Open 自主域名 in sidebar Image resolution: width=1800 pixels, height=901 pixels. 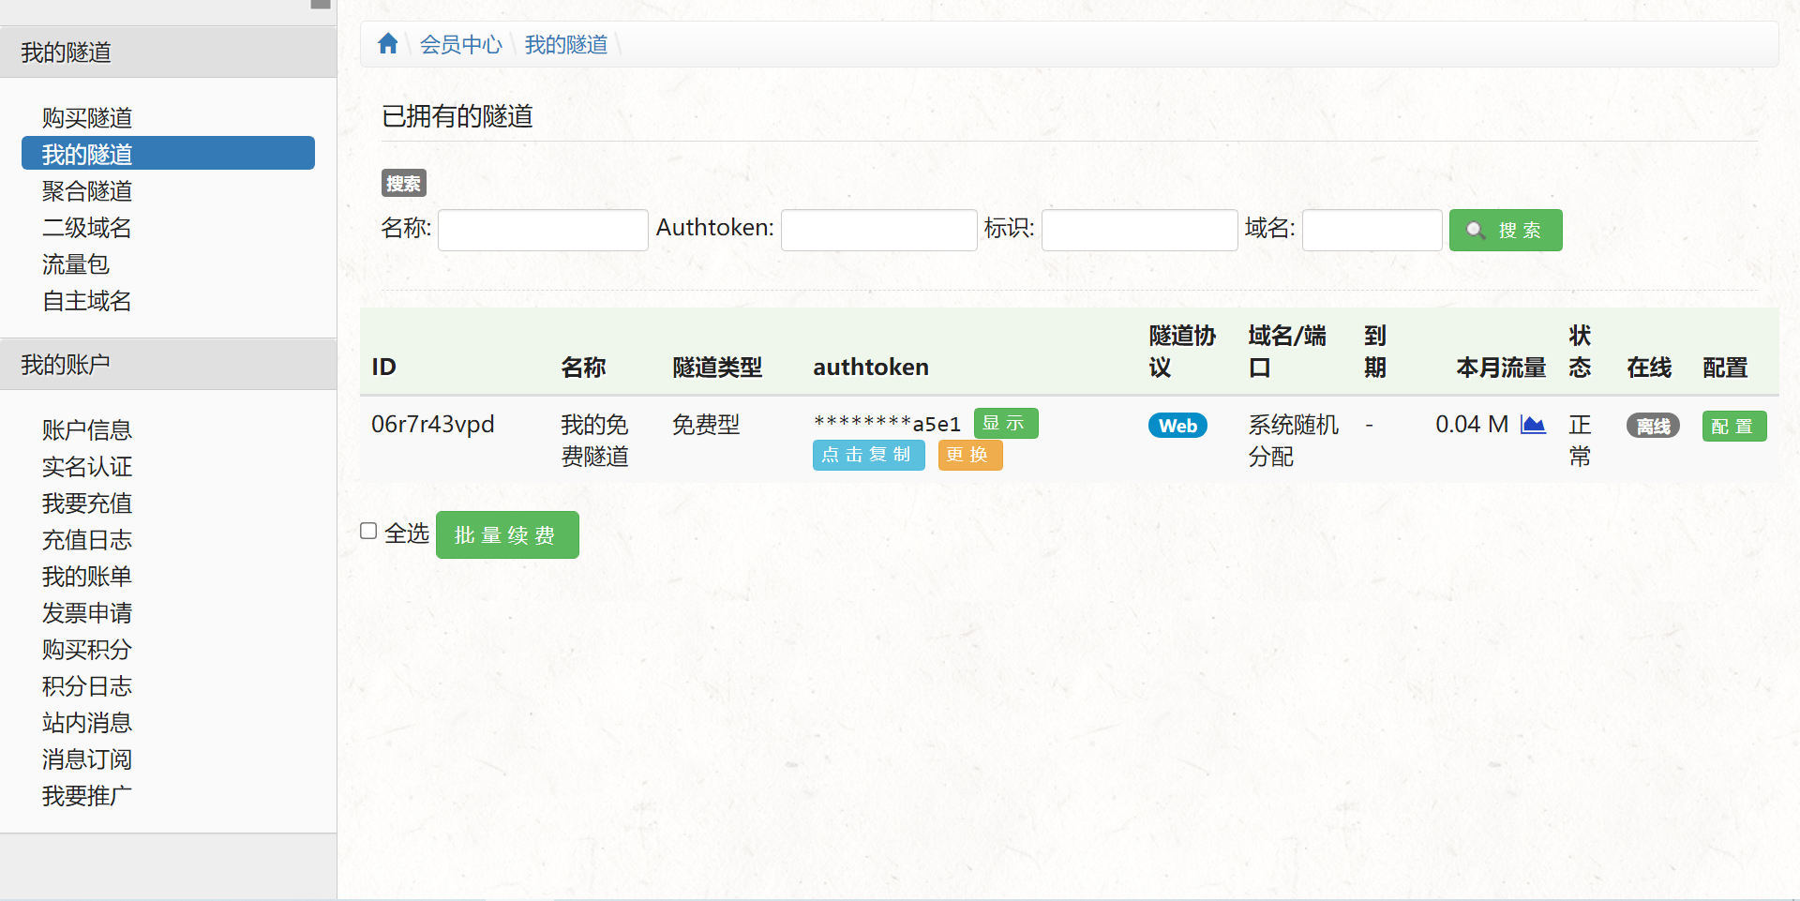[x=87, y=300]
